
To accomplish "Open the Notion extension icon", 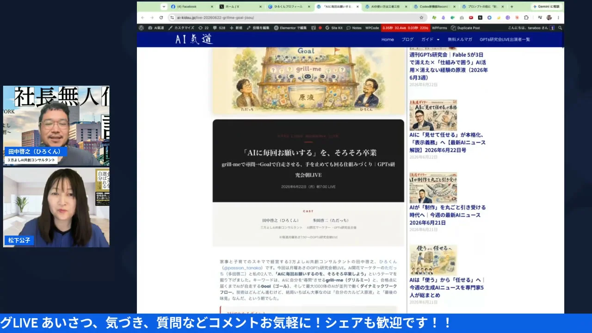I will click(480, 18).
